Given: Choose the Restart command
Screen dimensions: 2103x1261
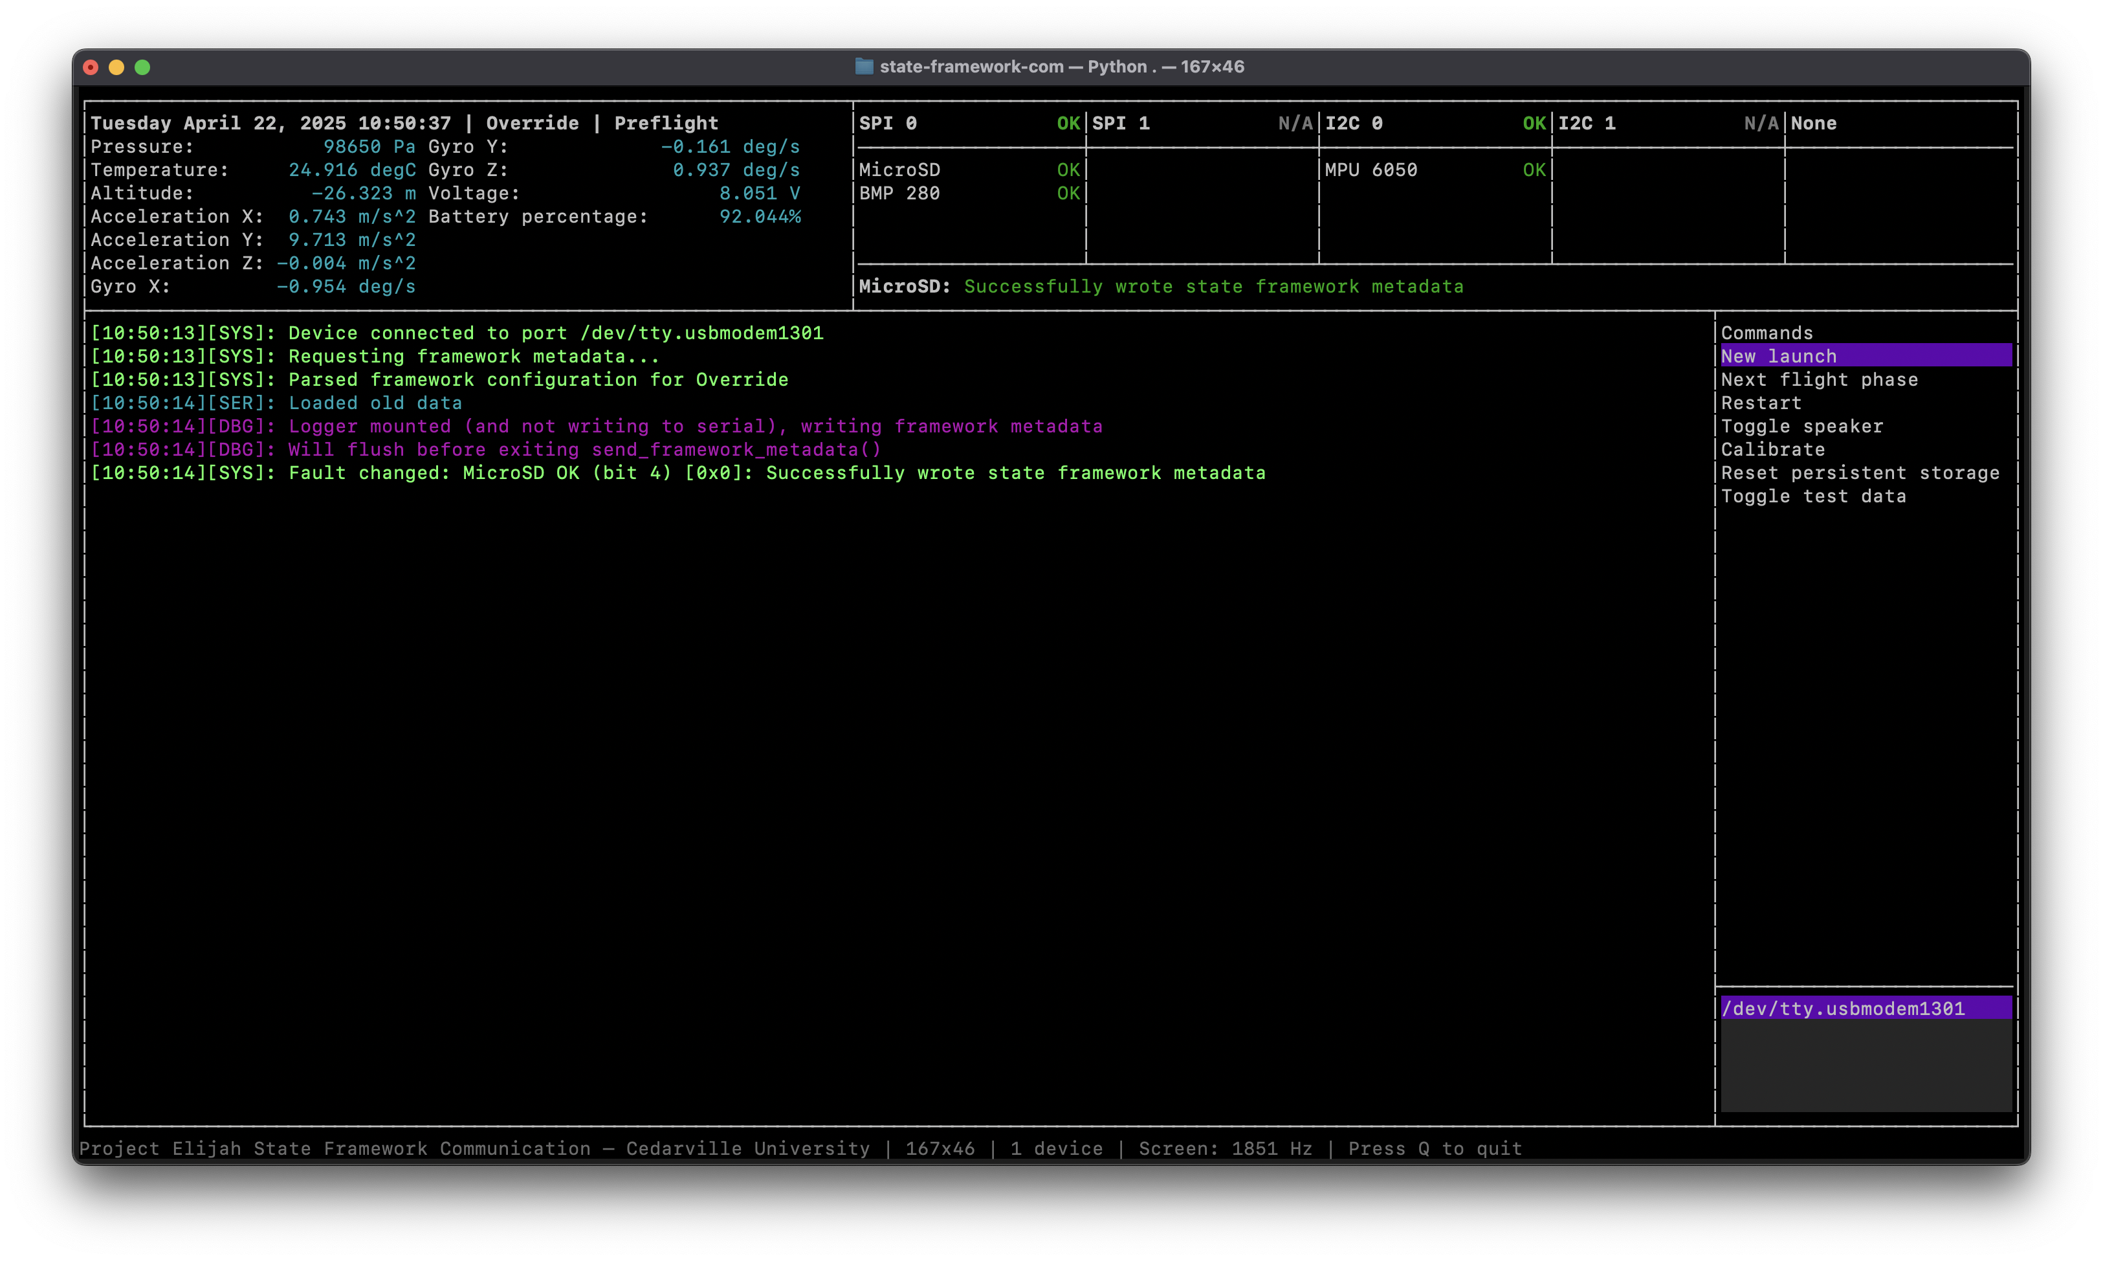Looking at the screenshot, I should [x=1761, y=403].
